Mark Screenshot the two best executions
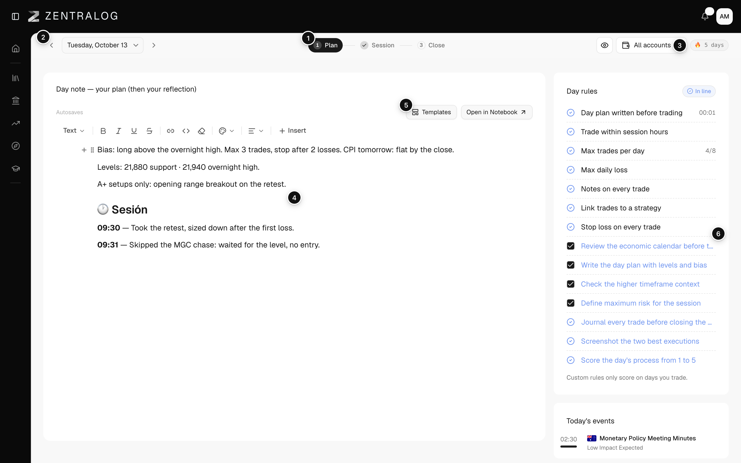Screen dimensions: 741x463 (x=570, y=341)
